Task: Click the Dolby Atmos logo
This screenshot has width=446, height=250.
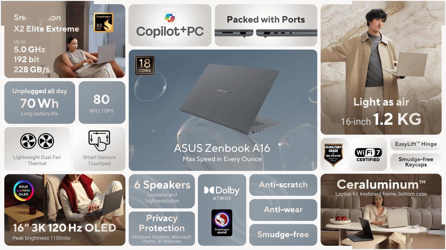Action: [x=222, y=193]
